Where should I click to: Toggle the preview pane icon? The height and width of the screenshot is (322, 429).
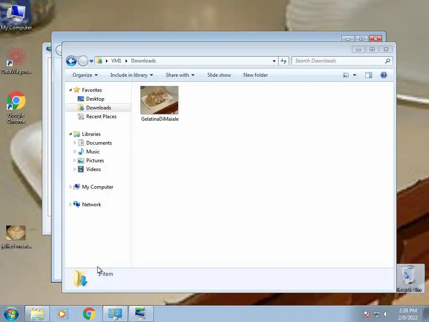[369, 75]
